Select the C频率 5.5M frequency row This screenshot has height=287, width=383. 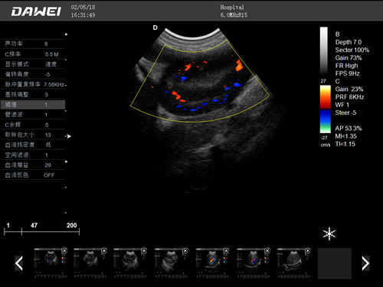click(x=33, y=54)
